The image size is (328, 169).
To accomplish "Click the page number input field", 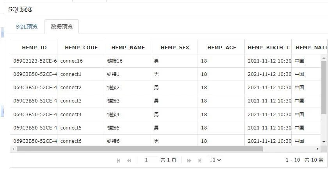I will pyautogui.click(x=150, y=160).
